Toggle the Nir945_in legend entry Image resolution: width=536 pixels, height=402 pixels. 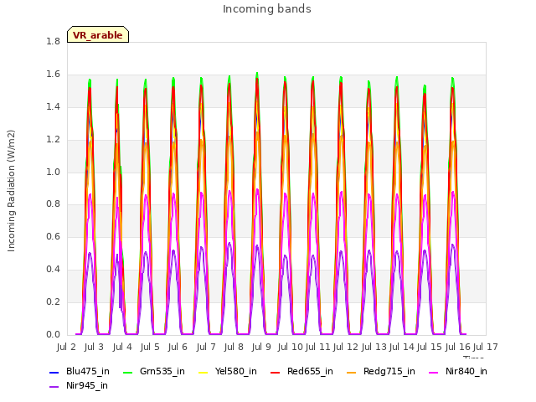tap(79, 385)
